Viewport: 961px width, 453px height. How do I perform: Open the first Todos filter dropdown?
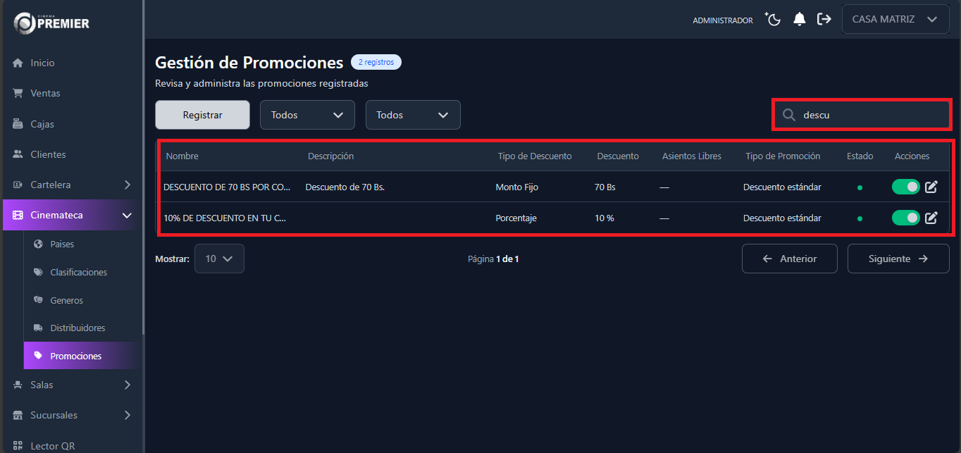(x=307, y=115)
